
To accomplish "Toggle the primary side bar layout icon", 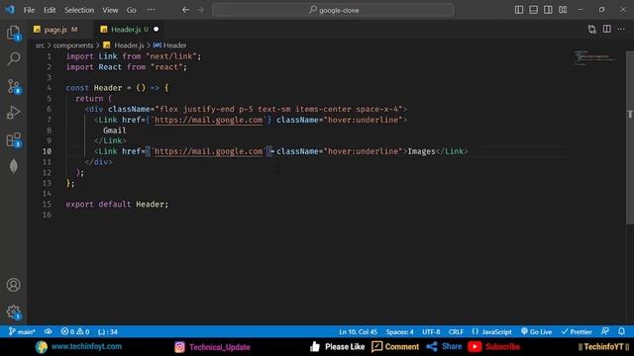I will pos(519,10).
